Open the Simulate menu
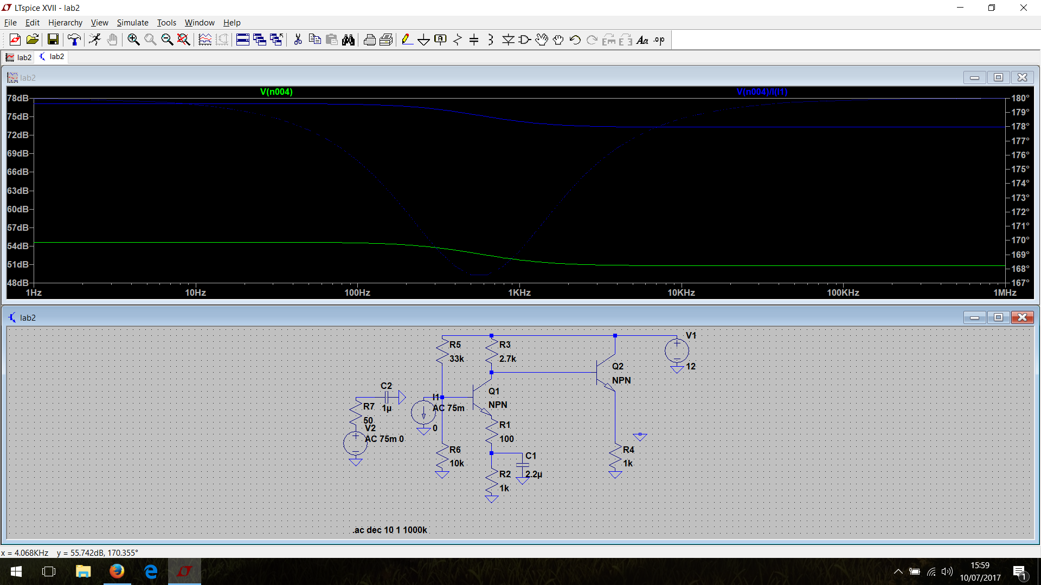This screenshot has height=585, width=1041. pyautogui.click(x=132, y=23)
